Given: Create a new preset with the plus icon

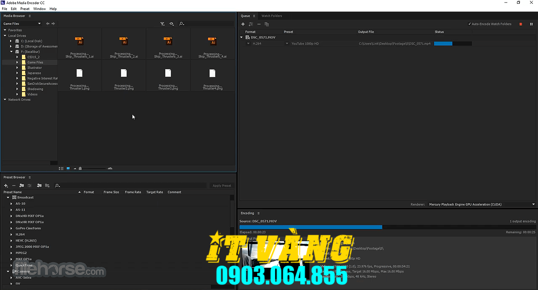Looking at the screenshot, I should [5, 185].
